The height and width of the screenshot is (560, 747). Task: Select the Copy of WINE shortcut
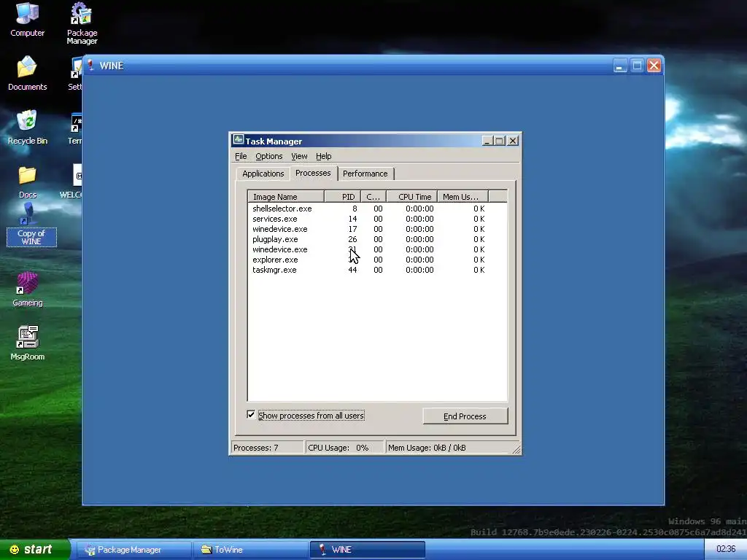[x=31, y=224]
